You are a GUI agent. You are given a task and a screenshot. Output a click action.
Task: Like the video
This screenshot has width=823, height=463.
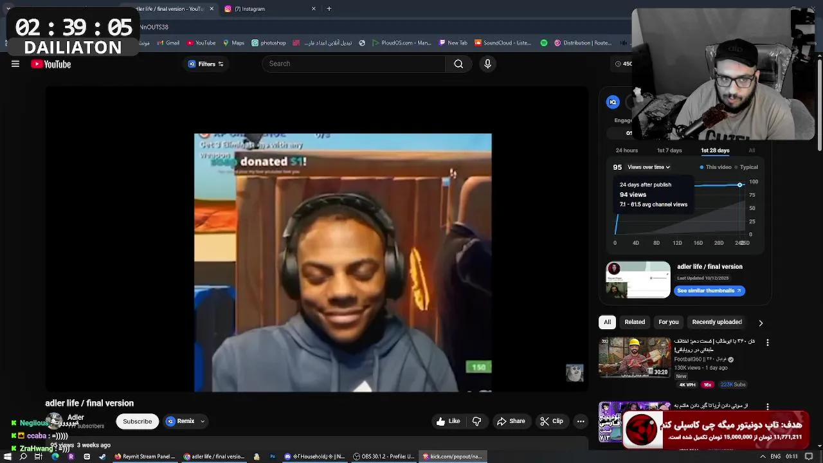(x=448, y=421)
